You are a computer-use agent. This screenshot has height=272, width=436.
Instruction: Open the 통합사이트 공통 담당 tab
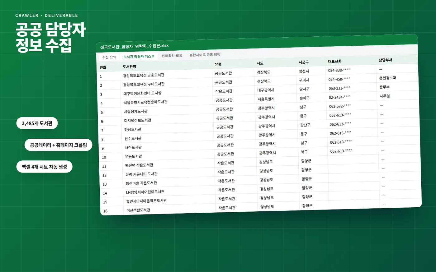[x=205, y=55]
